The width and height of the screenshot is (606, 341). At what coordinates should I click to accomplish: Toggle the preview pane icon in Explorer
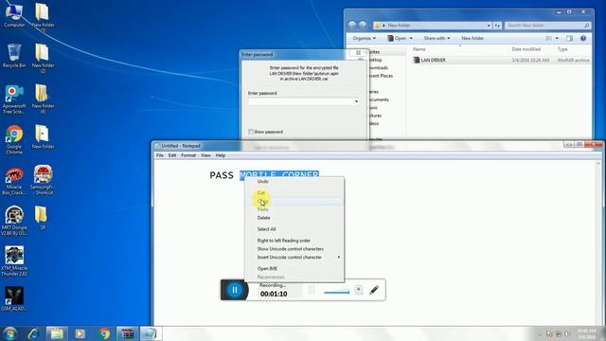pos(569,38)
